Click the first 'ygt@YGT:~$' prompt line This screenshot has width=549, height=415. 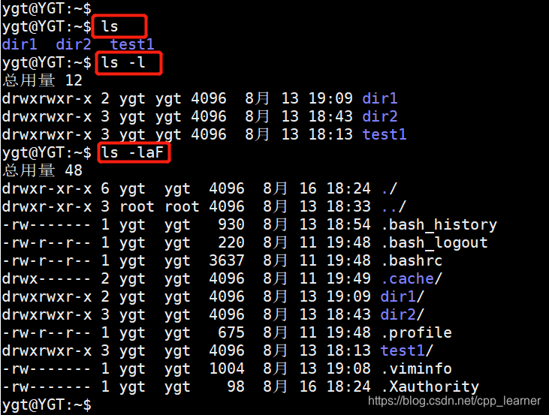tap(47, 8)
